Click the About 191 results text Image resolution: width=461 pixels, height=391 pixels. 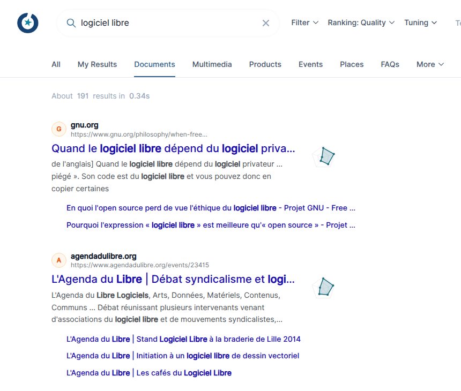point(101,96)
